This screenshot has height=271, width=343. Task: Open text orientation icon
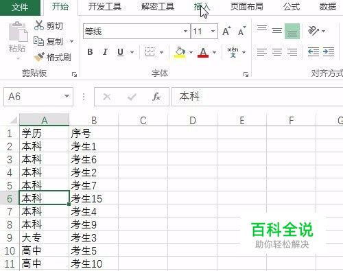click(314, 31)
